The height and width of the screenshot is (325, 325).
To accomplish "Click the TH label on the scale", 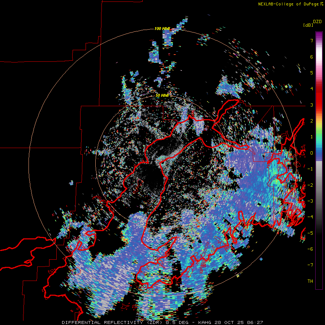I will (310, 281).
